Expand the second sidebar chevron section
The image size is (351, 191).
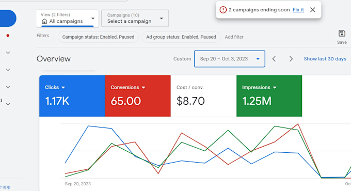pyautogui.click(x=8, y=70)
